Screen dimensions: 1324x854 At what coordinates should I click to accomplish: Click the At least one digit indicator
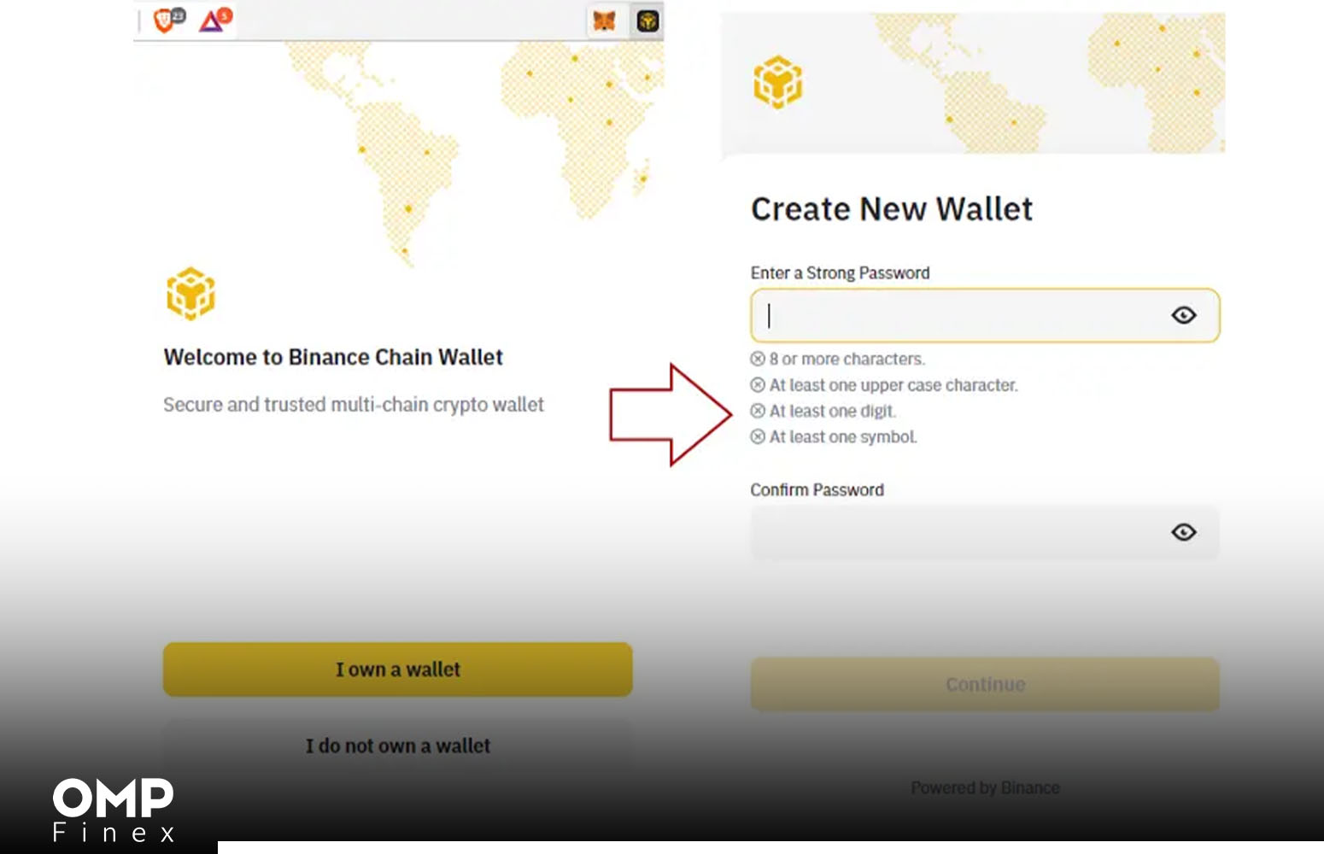click(823, 411)
